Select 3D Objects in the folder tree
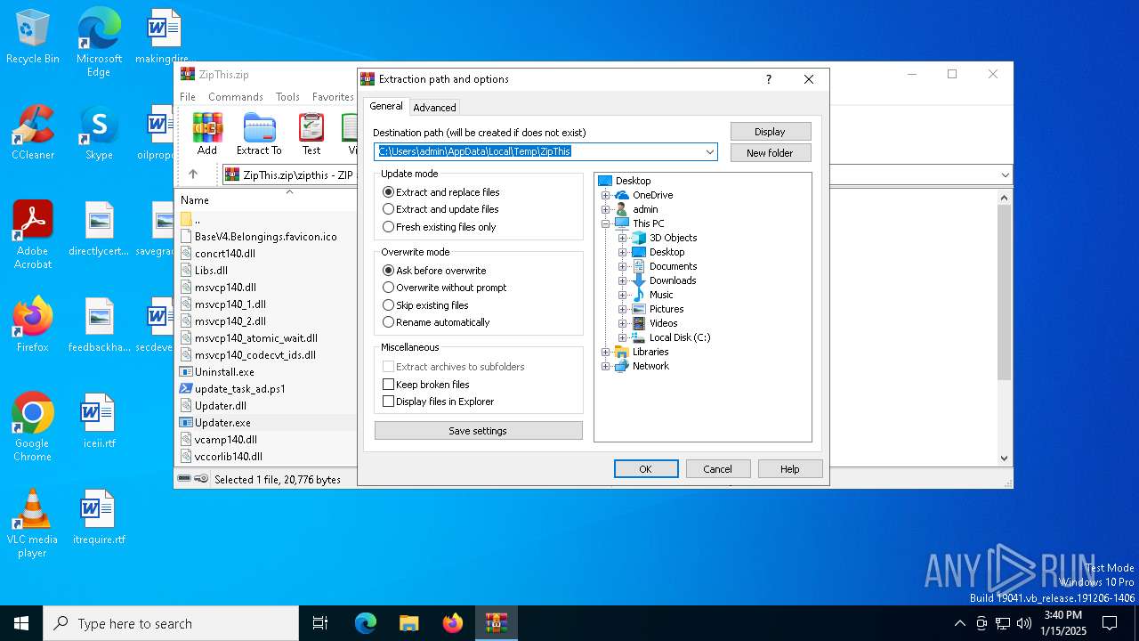 tap(673, 238)
